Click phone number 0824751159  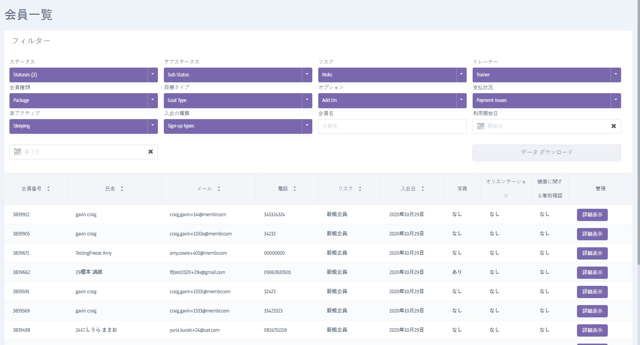click(x=275, y=330)
